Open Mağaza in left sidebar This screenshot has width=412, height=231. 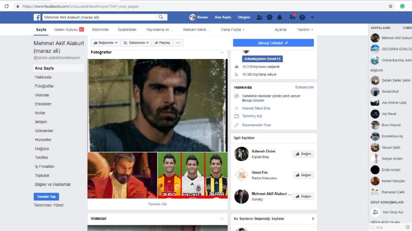tap(42, 149)
